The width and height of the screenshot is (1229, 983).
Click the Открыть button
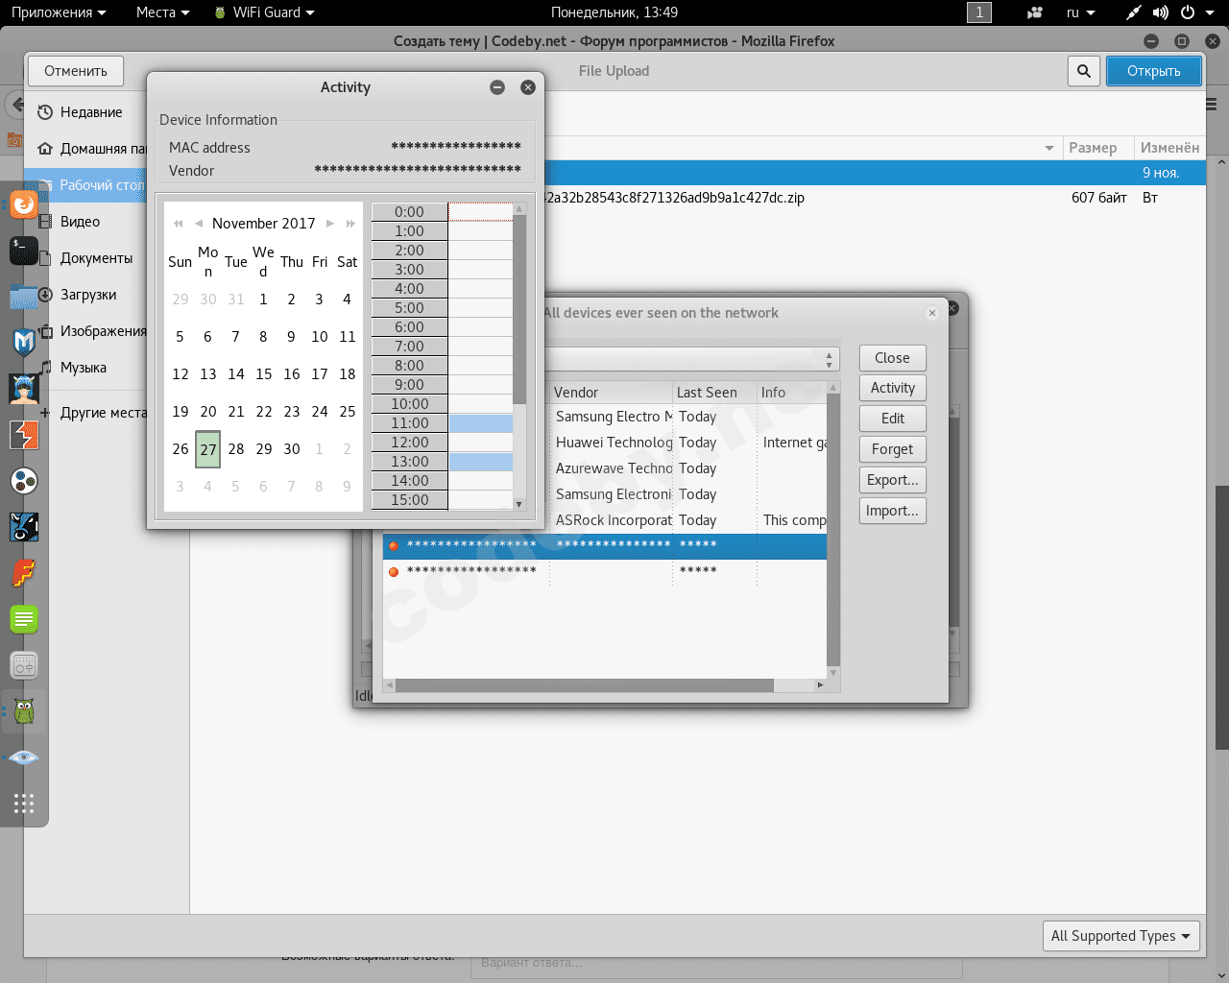pos(1153,71)
